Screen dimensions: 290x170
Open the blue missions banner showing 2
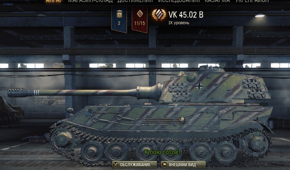pos(119,19)
